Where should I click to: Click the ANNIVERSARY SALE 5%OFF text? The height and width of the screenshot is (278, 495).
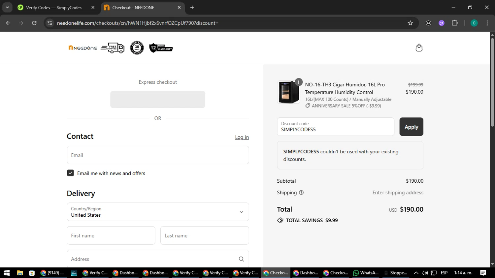click(x=346, y=106)
